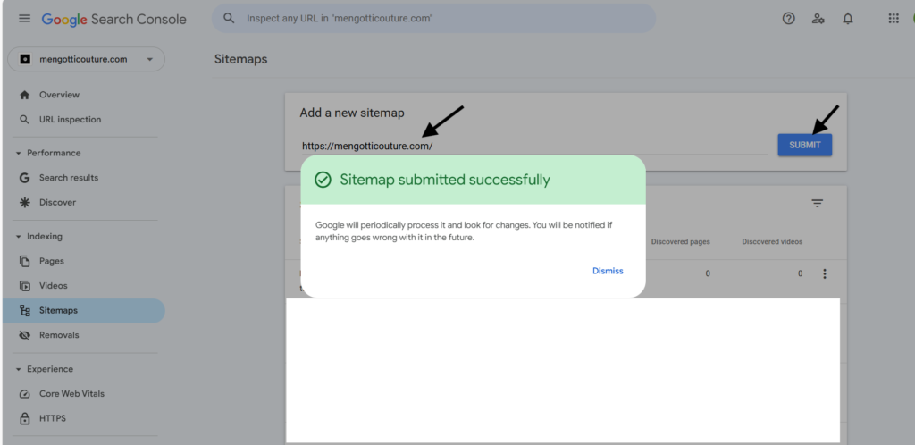Collapse the Indexing section

pos(18,236)
